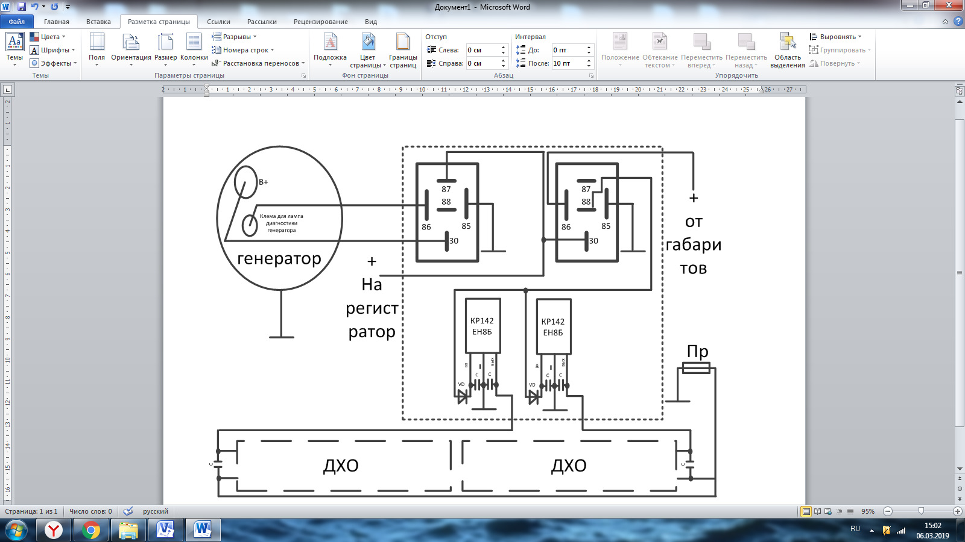Click the Previous Page browse arrow
The width and height of the screenshot is (965, 542).
click(x=960, y=479)
